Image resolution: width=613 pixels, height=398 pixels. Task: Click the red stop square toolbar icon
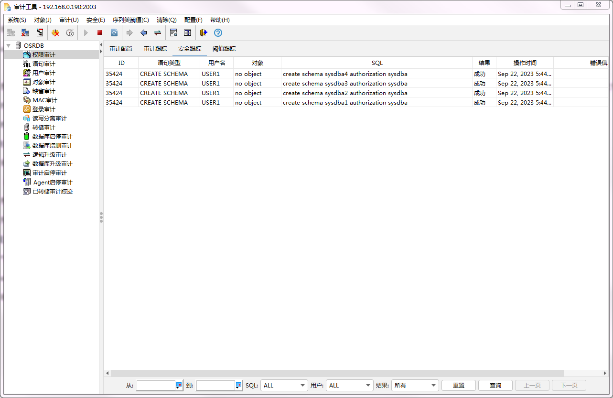pos(100,33)
